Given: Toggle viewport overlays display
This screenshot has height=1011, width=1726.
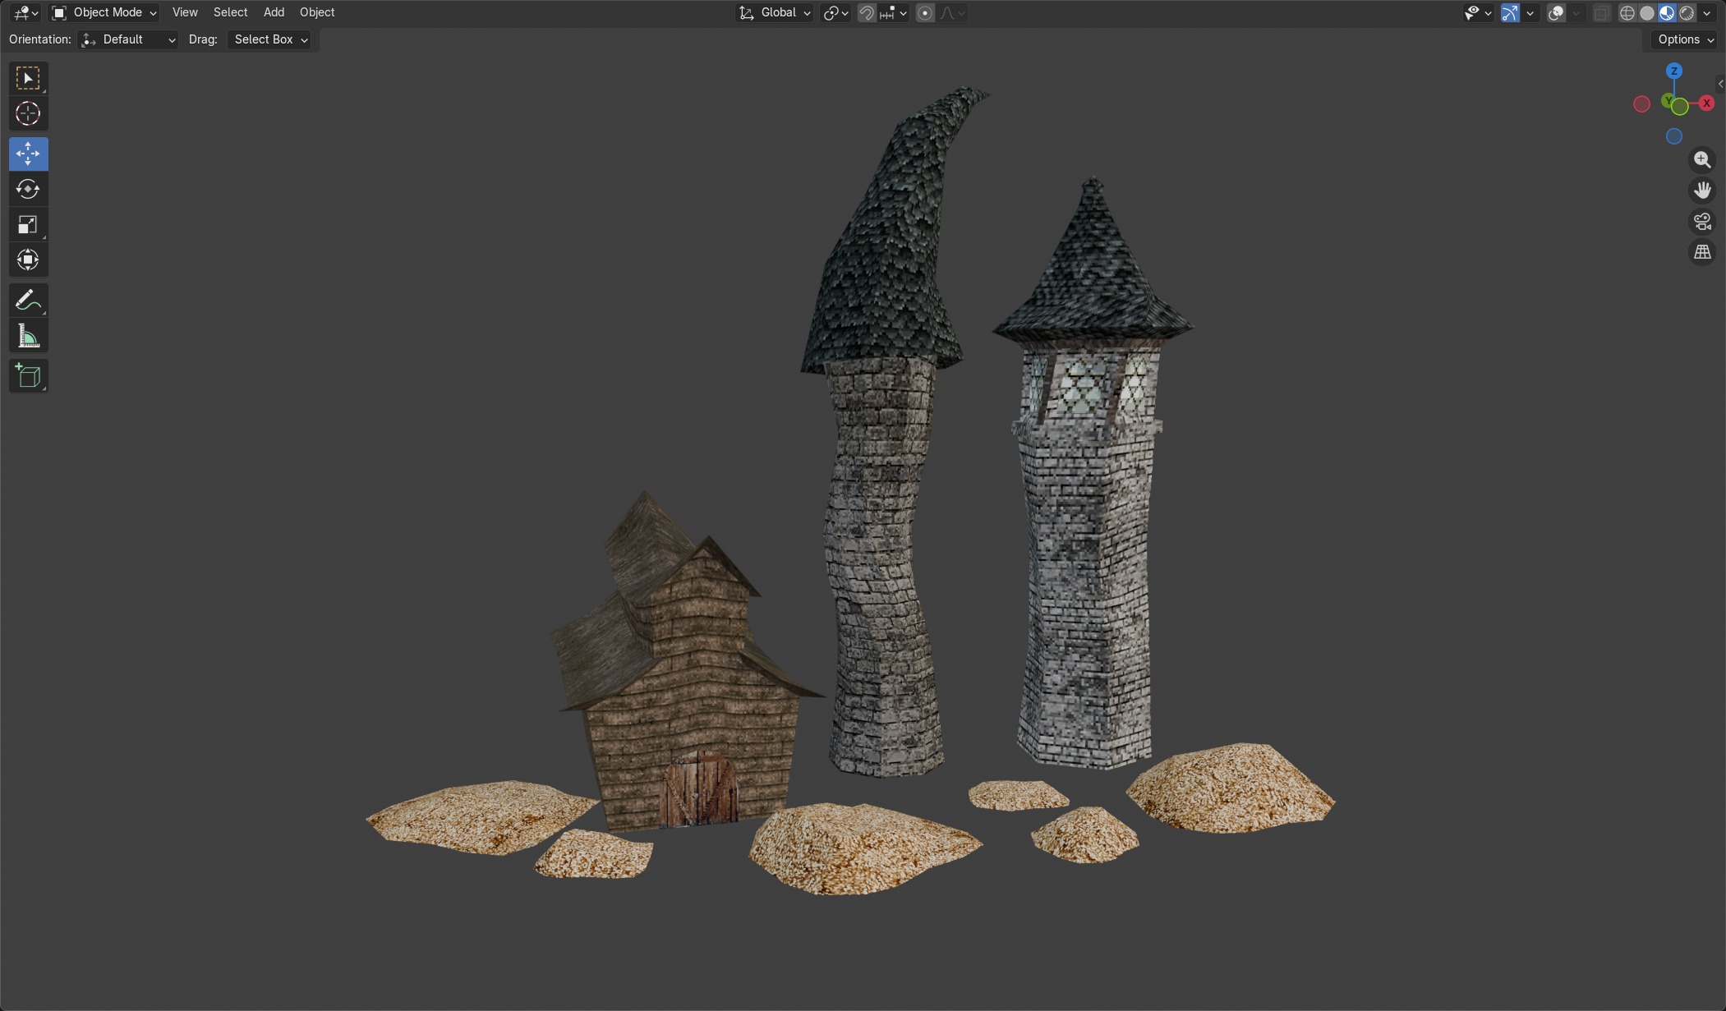Looking at the screenshot, I should point(1555,12).
